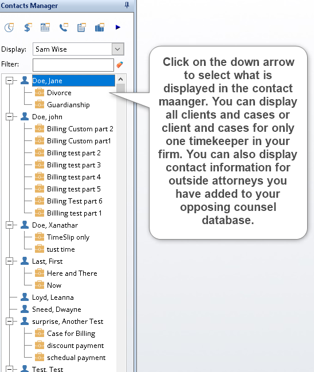Screen dimensions: 314x372
Task: Click the clock time entry toolbar icon
Action: pyautogui.click(x=9, y=28)
